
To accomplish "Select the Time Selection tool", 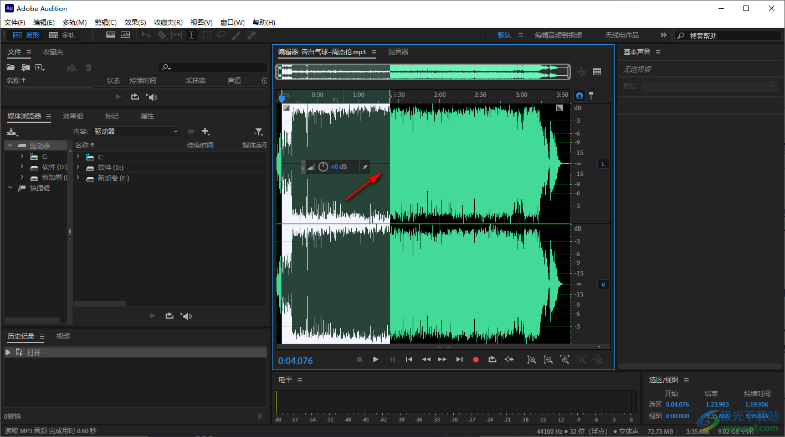I will (191, 35).
